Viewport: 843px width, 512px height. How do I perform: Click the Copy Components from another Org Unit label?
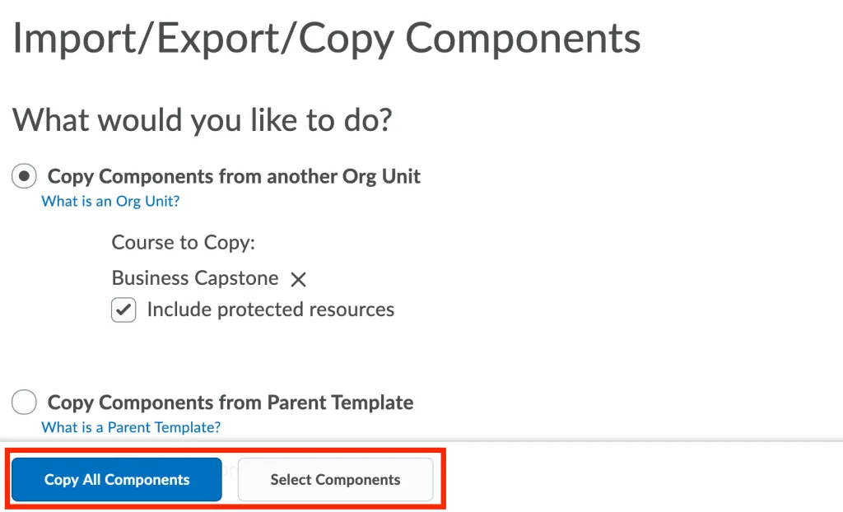click(234, 176)
